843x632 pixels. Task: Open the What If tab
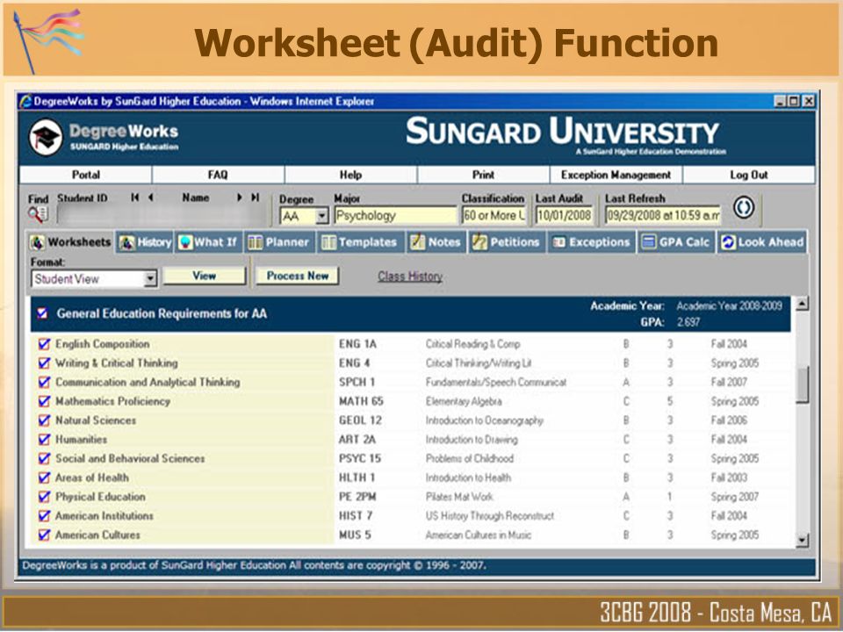[x=209, y=242]
